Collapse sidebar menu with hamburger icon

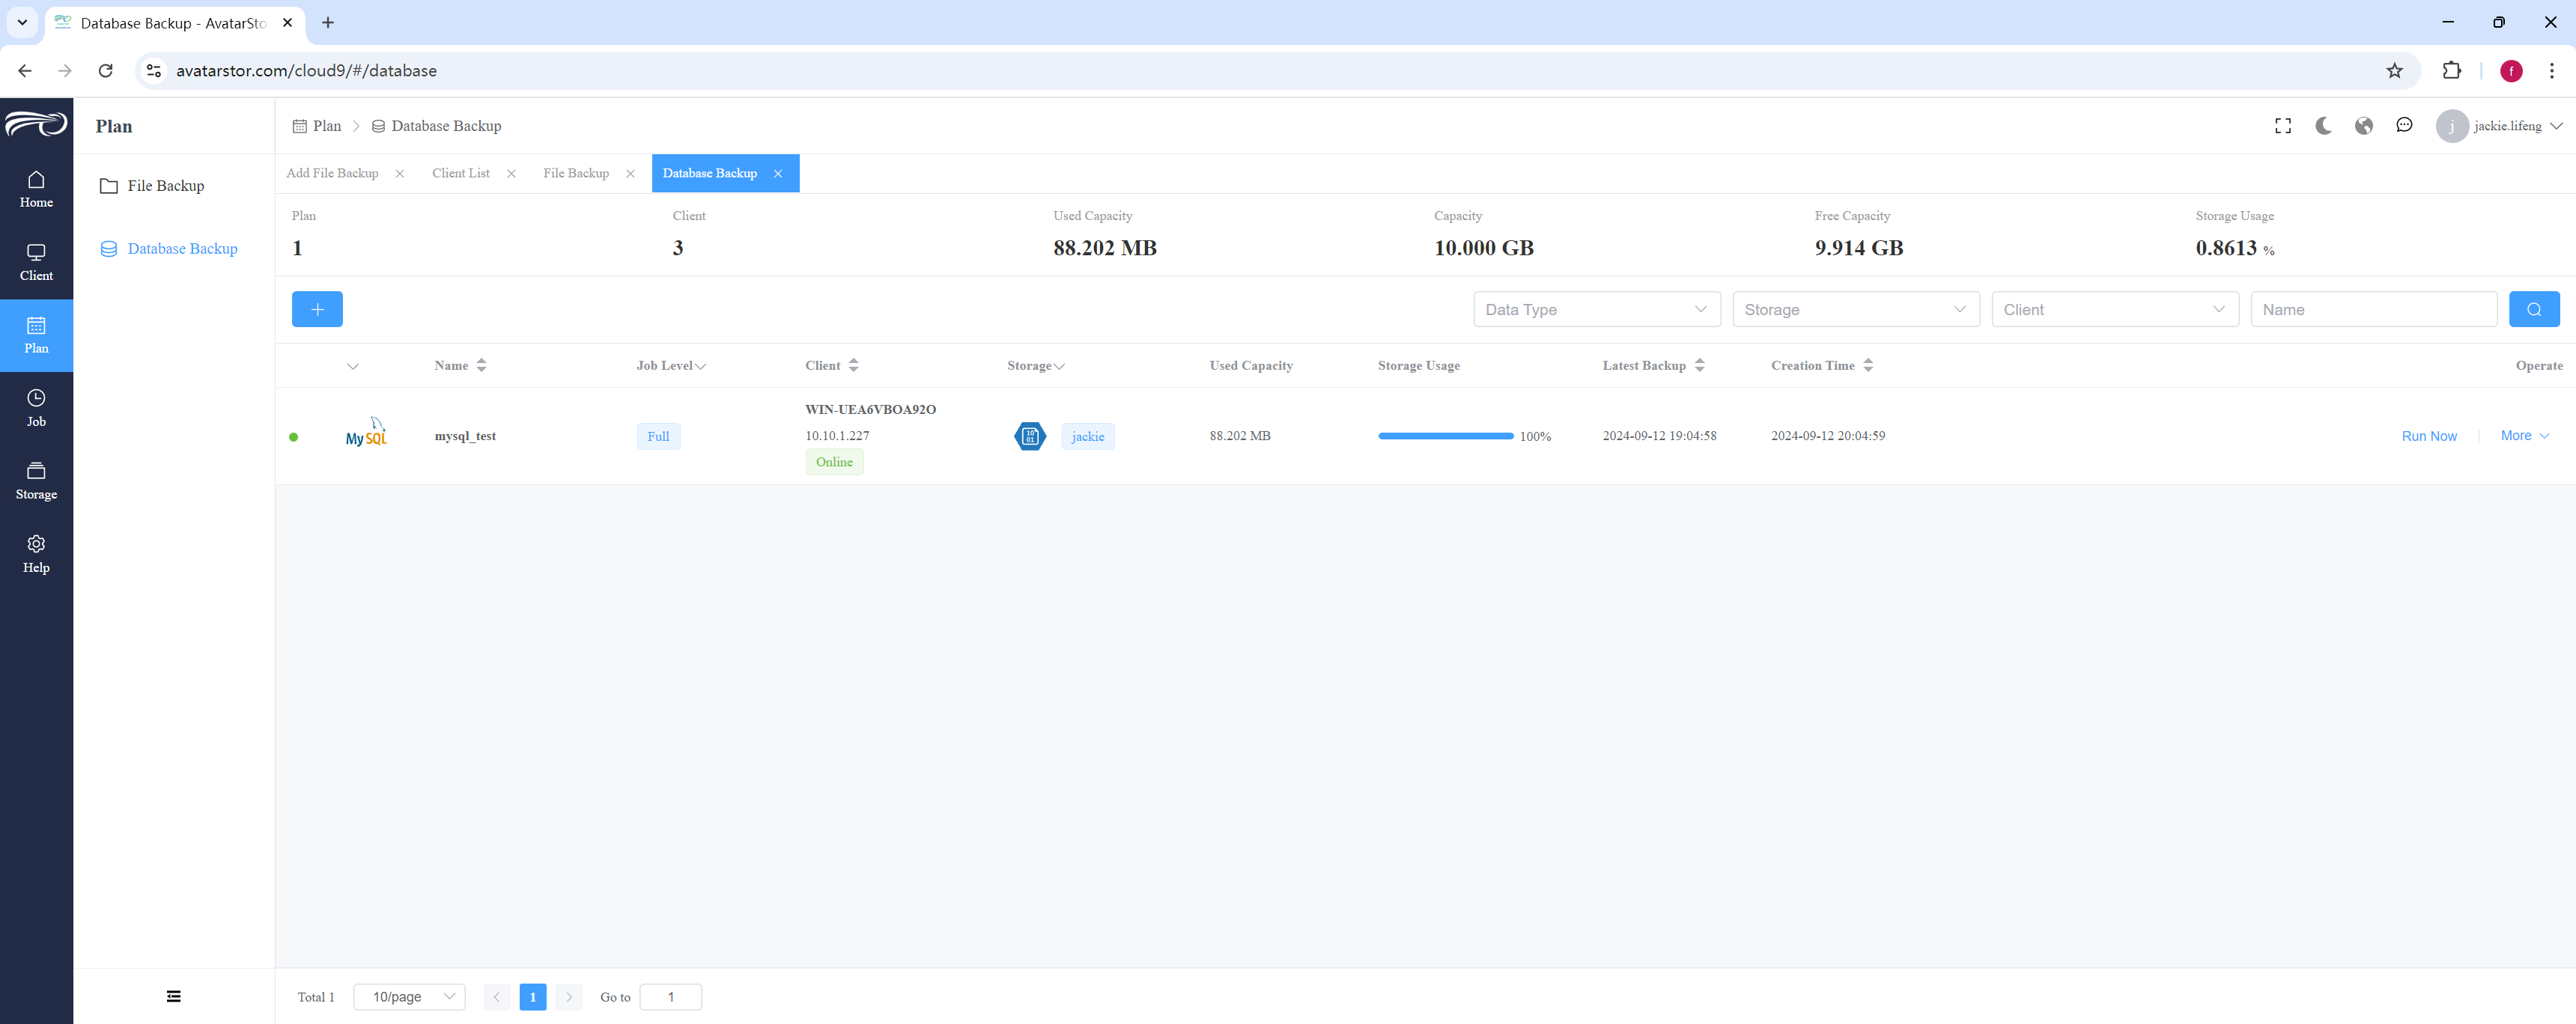point(174,996)
